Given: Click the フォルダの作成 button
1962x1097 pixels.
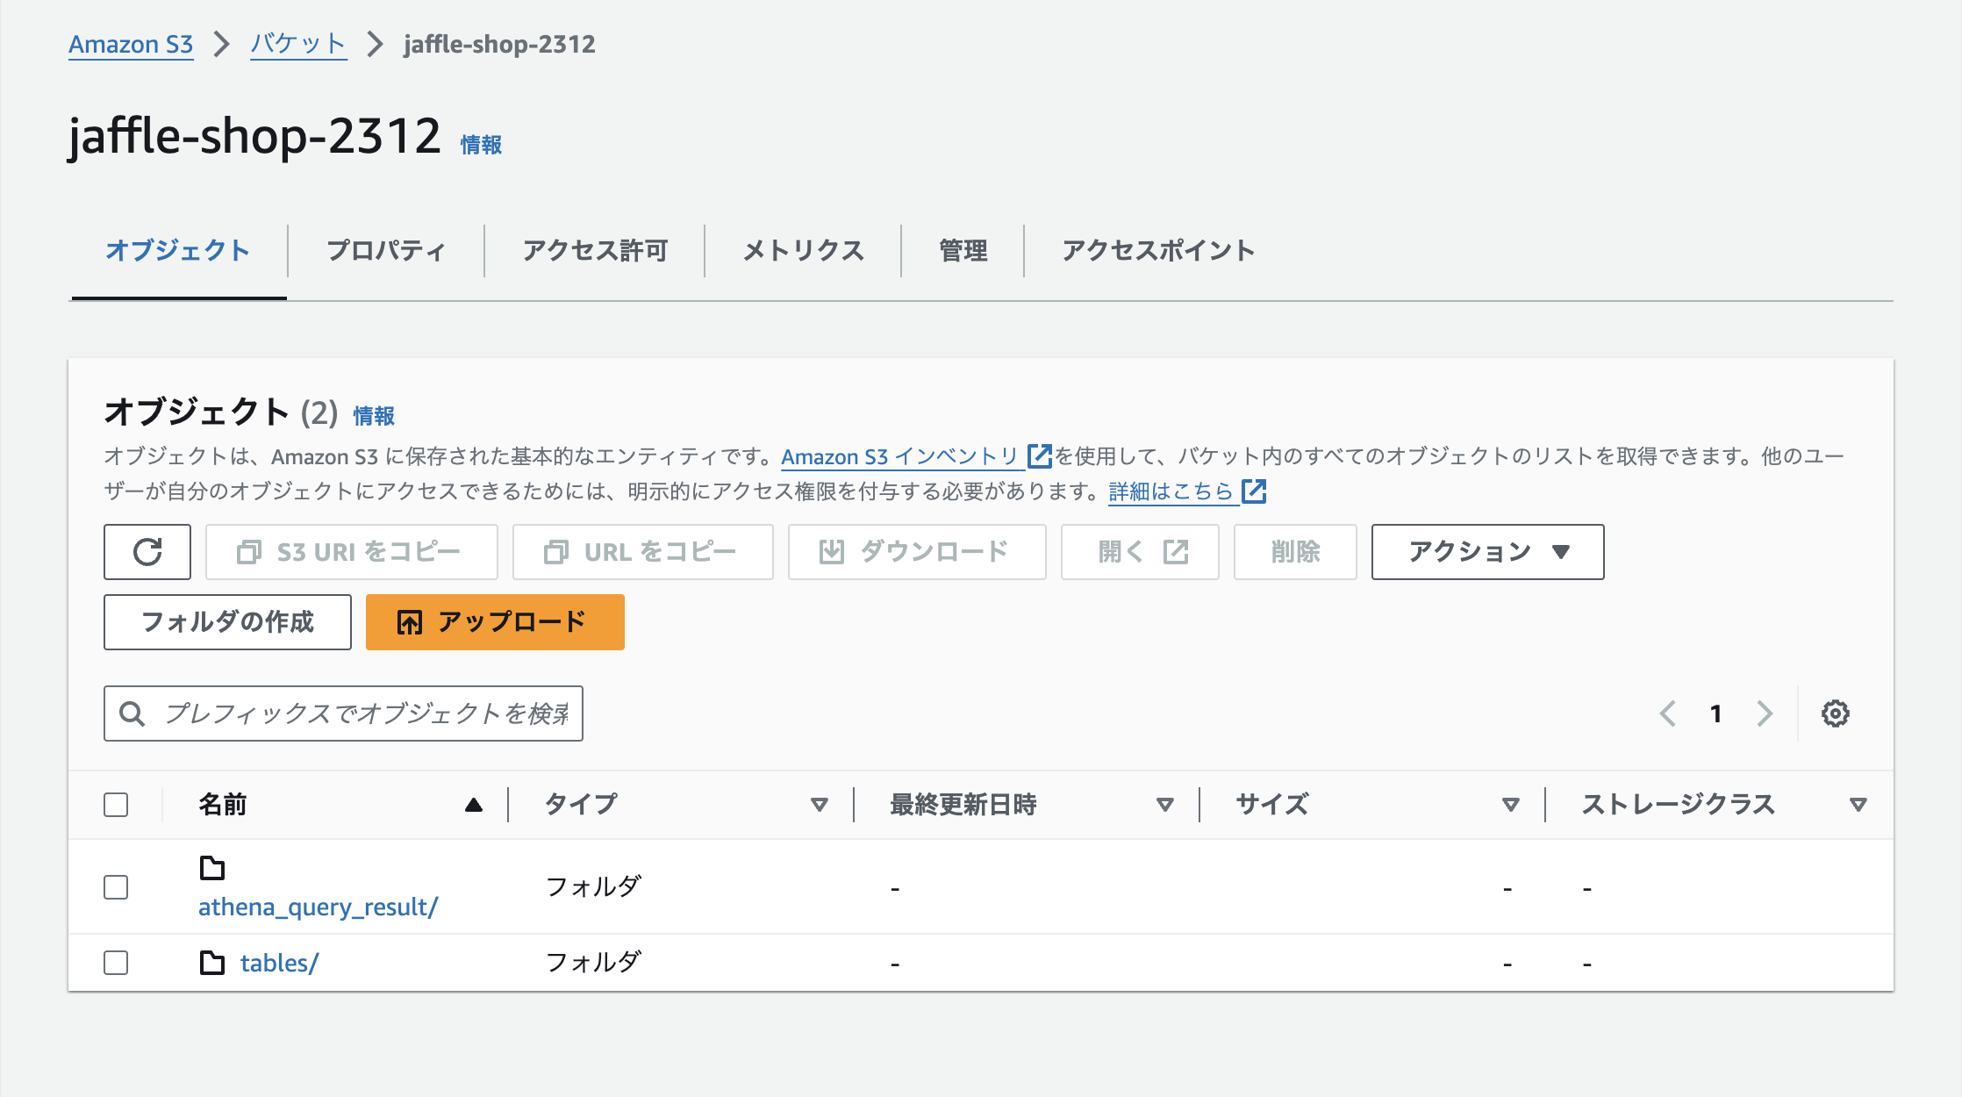Looking at the screenshot, I should coord(227,622).
